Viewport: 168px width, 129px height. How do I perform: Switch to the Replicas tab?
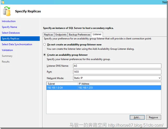48,35
